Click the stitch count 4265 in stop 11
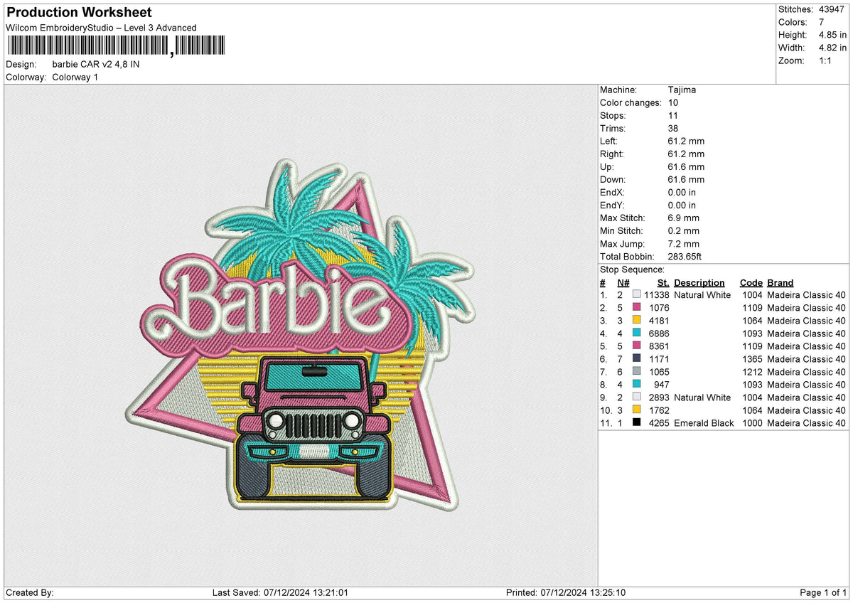The height and width of the screenshot is (603, 853). [660, 422]
